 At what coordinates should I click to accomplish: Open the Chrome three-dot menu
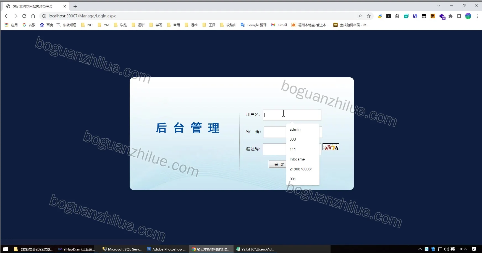click(477, 16)
